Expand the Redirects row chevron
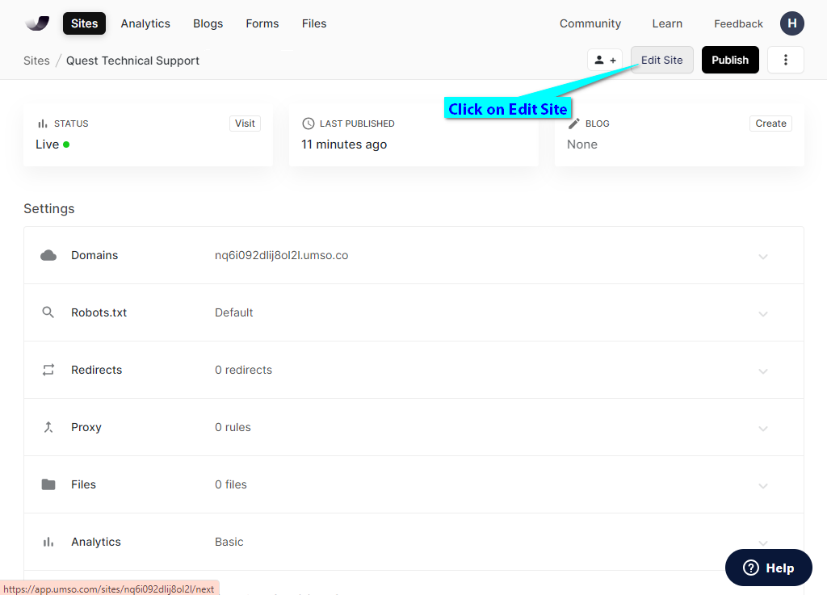This screenshot has height=595, width=827. 762,371
